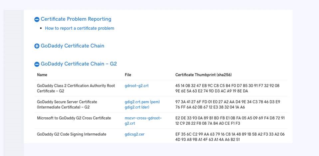Image resolution: width=319 pixels, height=156 pixels.
Task: Expand the GoDaddy Certificate Chain heading text
Action: point(72,46)
